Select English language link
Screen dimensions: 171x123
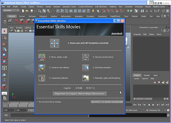point(67,88)
